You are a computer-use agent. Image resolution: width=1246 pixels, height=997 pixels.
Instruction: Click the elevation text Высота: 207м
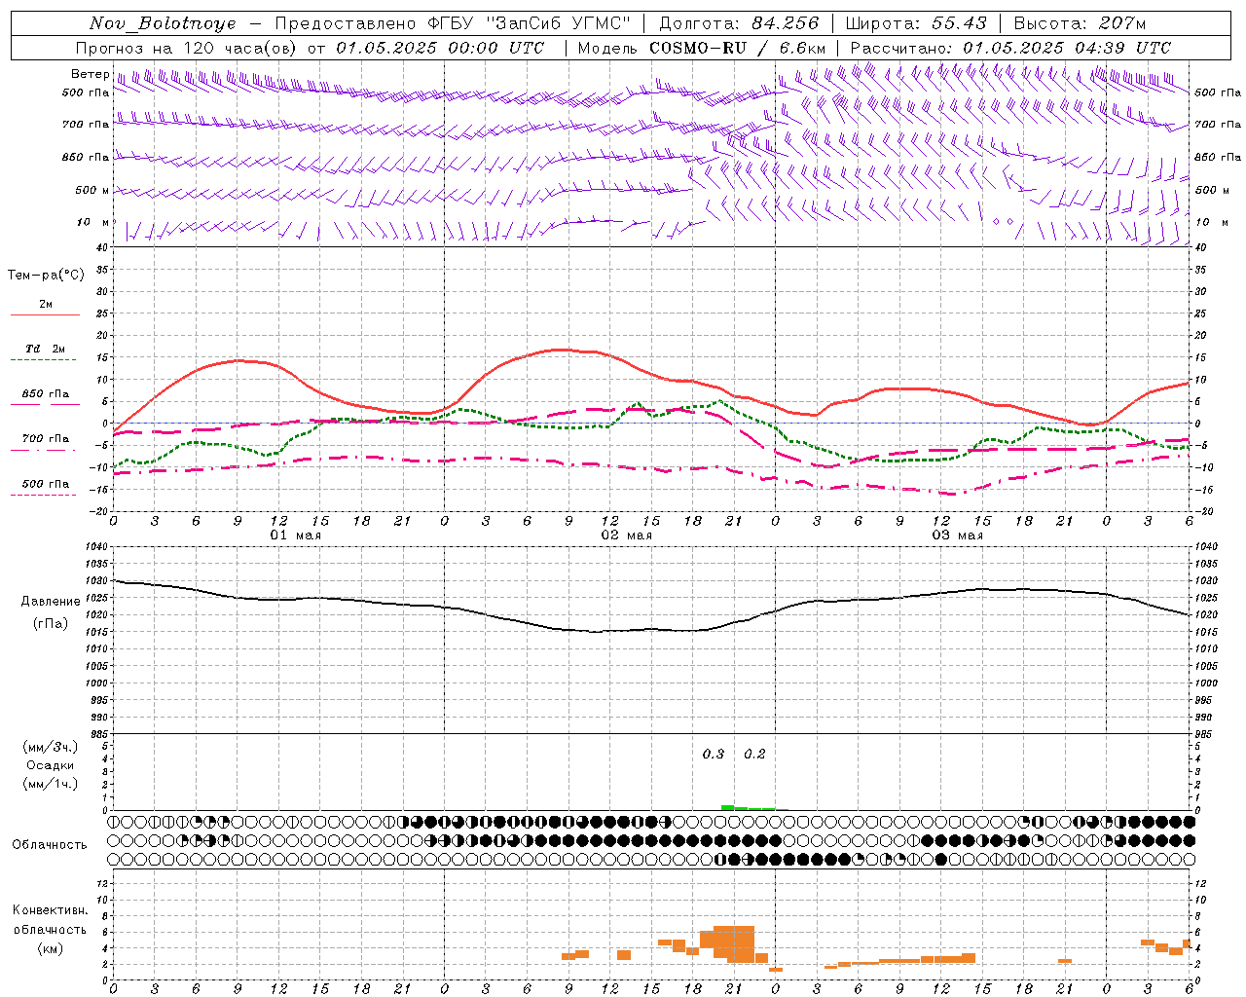click(1080, 23)
